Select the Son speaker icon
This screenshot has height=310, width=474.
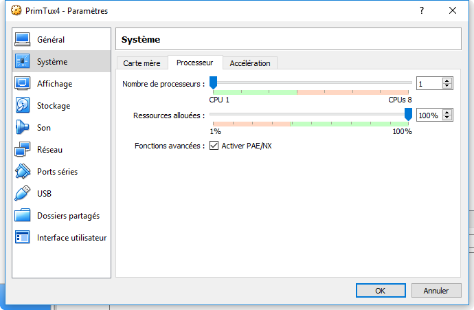click(23, 127)
